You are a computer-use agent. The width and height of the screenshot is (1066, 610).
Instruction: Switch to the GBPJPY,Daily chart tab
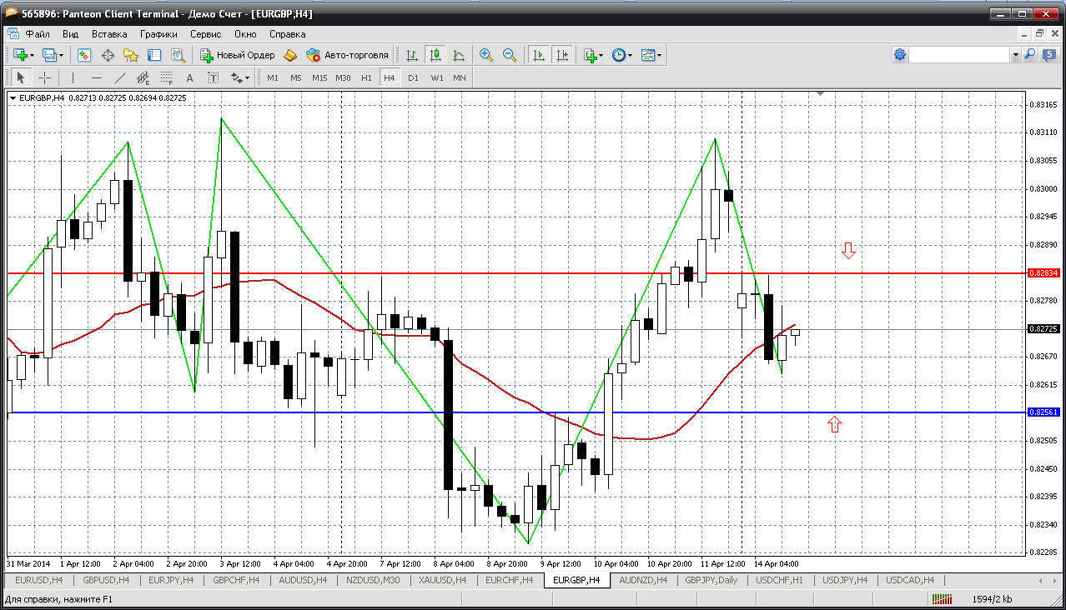tap(711, 580)
